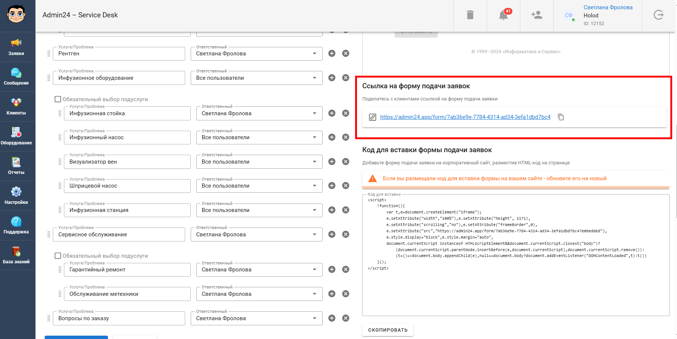677x339 pixels.
Task: Remove the Шприцевой насос row
Action: point(346,186)
